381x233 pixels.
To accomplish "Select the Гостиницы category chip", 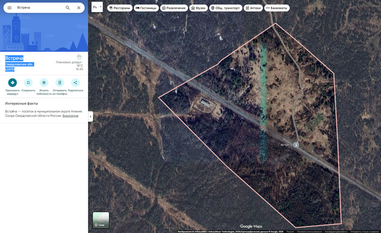I will [146, 8].
